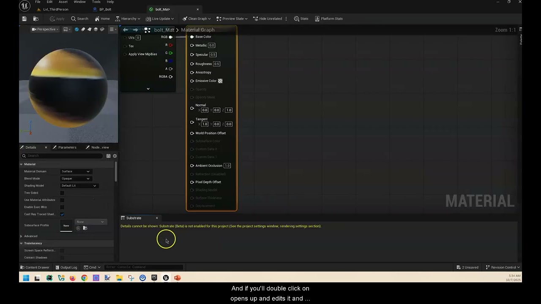The width and height of the screenshot is (541, 304).
Task: Click the World Position Offset pin
Action: [x=192, y=133]
